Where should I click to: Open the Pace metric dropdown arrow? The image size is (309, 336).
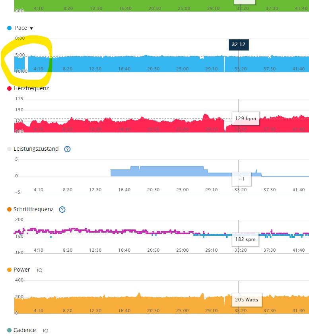(x=31, y=28)
